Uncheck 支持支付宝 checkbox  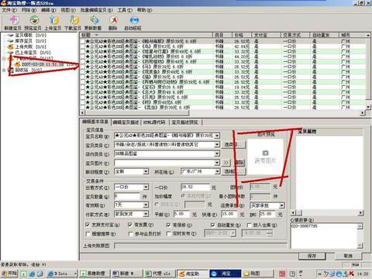[88, 225]
